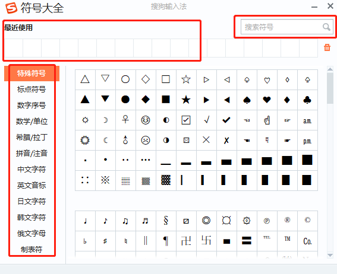Go to the 制表符 category

click(32, 249)
